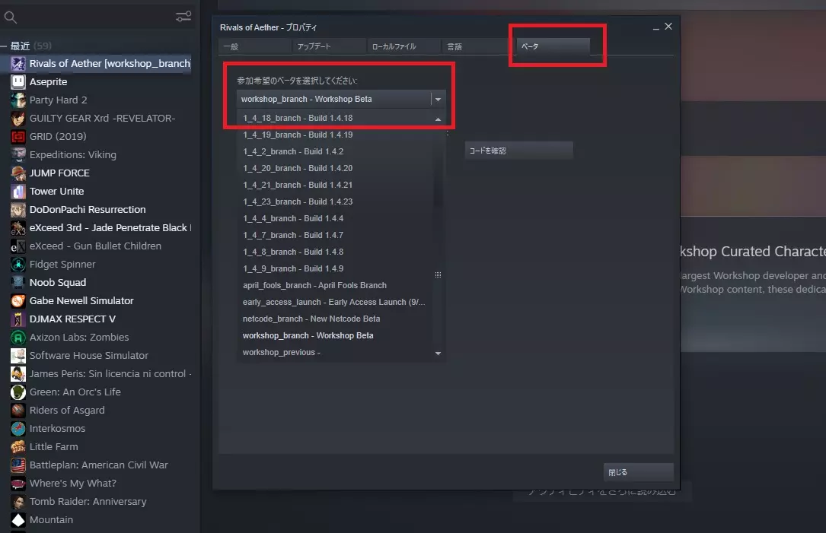Select 1_4_19_branch - Build 1.4.19
This screenshot has height=533, width=826.
(335, 135)
